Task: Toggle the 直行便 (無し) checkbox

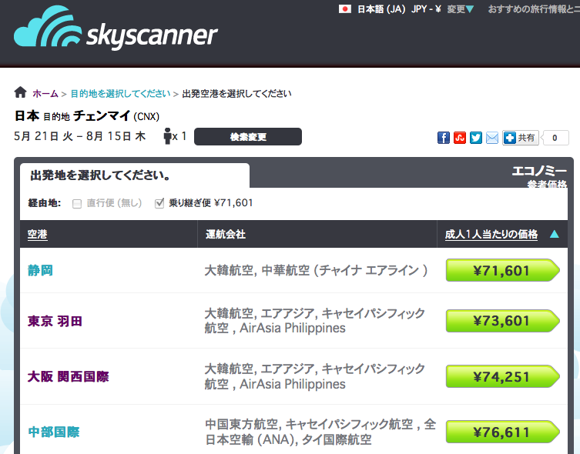Action: click(77, 204)
